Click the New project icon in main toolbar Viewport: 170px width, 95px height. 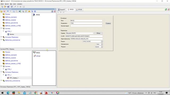[2, 7]
